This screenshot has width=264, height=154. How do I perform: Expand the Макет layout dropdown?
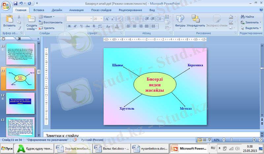pyautogui.click(x=47, y=16)
